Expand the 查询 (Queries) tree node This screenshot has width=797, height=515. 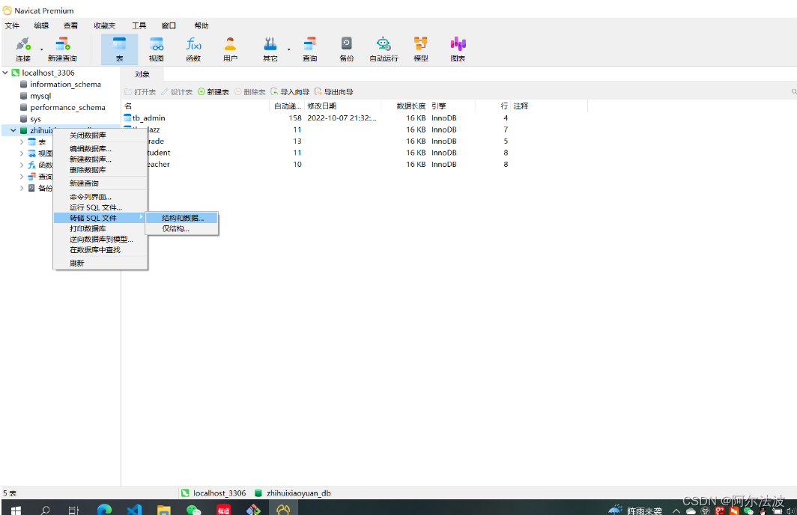point(21,177)
